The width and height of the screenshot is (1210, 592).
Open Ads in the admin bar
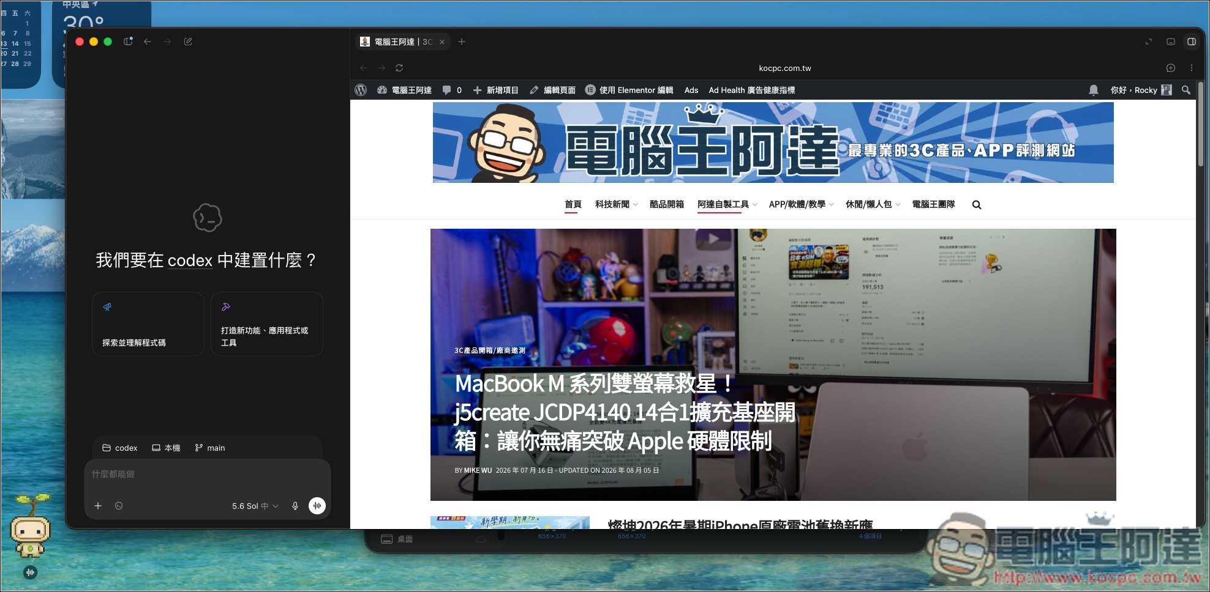point(691,90)
